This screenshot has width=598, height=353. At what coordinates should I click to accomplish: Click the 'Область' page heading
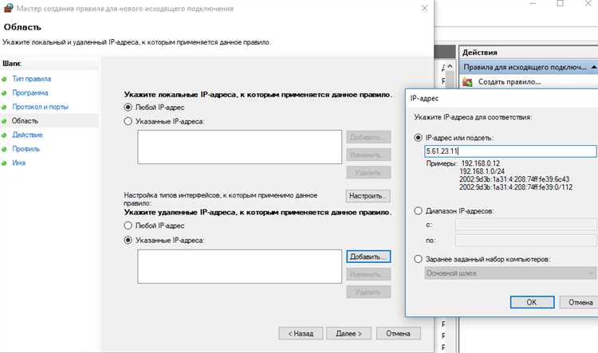coord(22,27)
